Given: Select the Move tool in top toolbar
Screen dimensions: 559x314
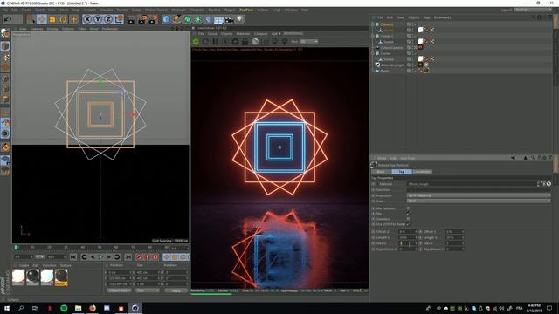Looking at the screenshot, I should [42, 19].
